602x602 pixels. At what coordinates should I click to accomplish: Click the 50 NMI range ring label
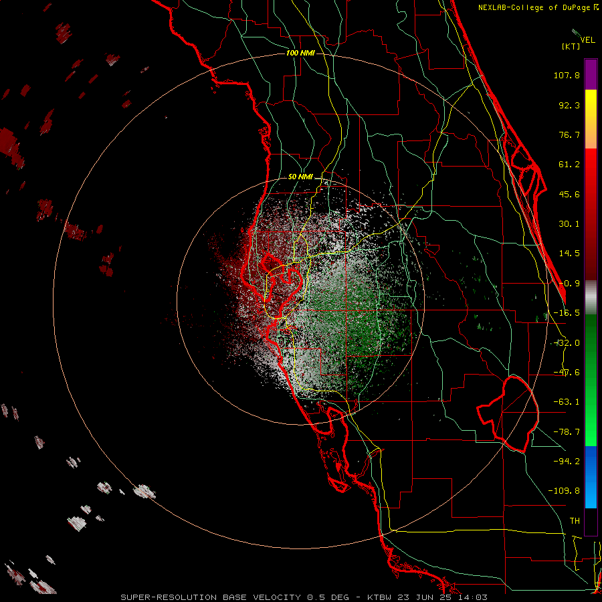click(300, 177)
